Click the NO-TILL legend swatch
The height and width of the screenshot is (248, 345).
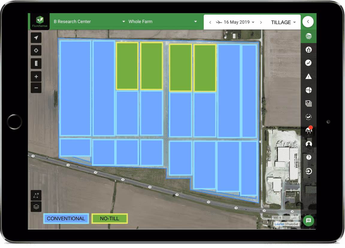(x=110, y=219)
